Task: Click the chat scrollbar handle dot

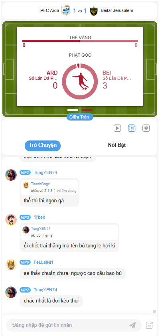Action: tap(154, 311)
